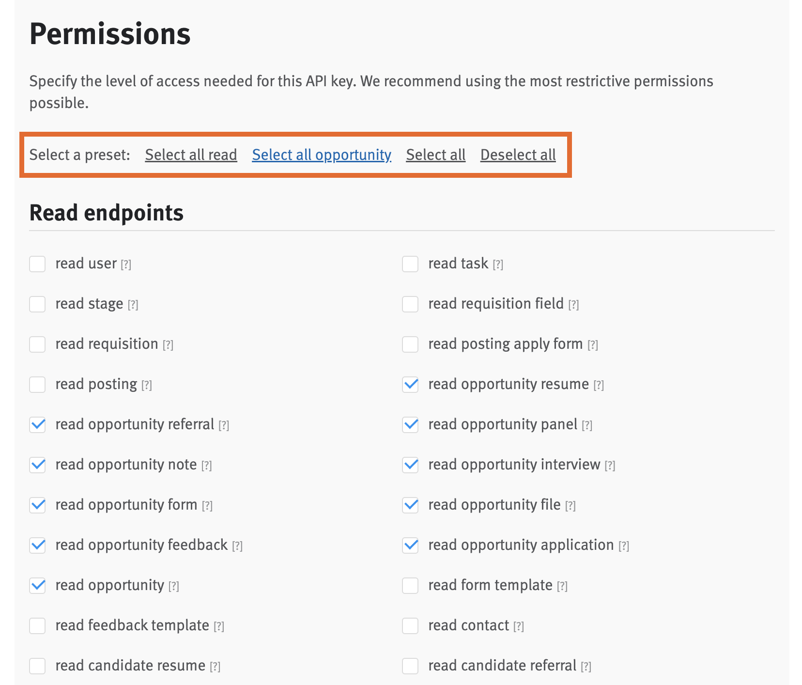802x685 pixels.
Task: Tick the read candidate resume checkbox
Action: click(37, 666)
